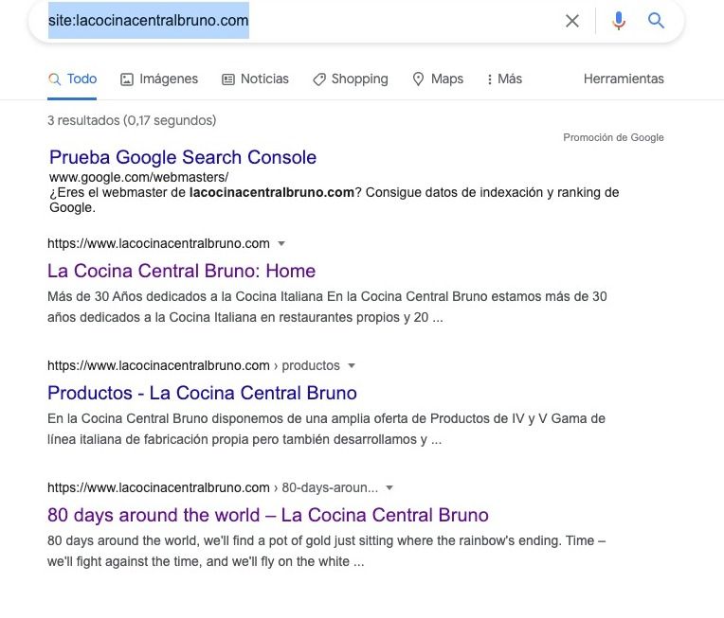Click the 'Promoción de Google' label
724x618 pixels.
tap(613, 137)
